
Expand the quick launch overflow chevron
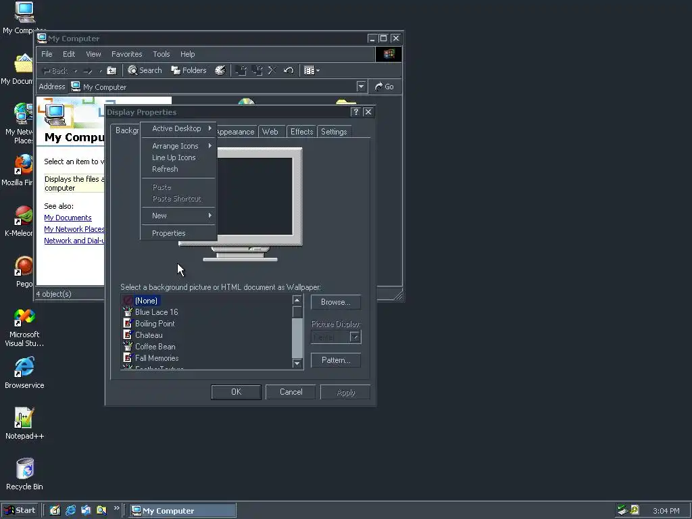[x=116, y=508]
